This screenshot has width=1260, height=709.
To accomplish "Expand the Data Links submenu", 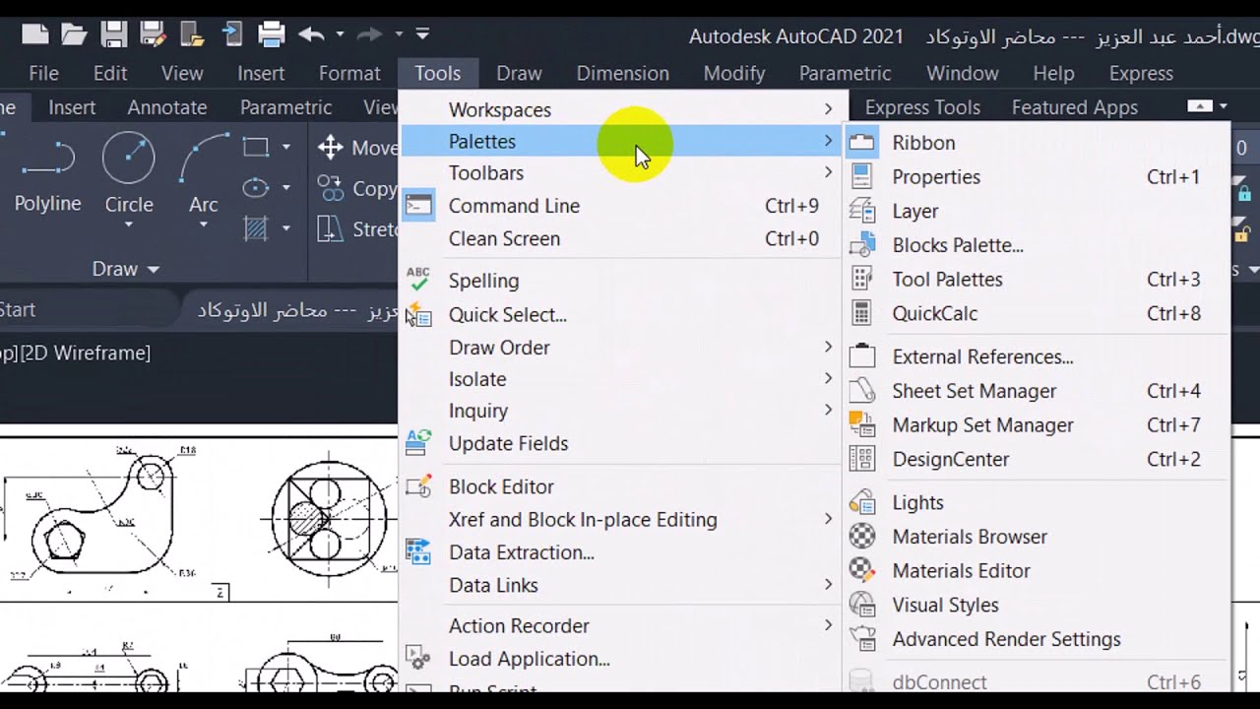I will pyautogui.click(x=620, y=585).
